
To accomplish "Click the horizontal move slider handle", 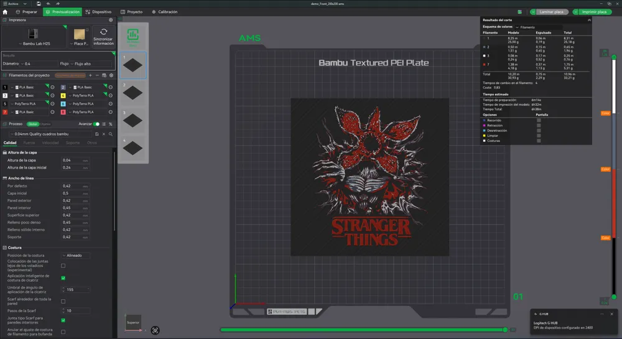I will [x=505, y=330].
